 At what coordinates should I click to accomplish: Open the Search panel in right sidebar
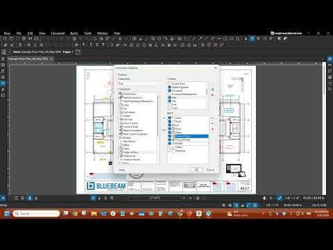pos(330,89)
